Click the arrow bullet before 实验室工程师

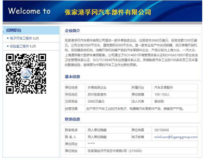coord(8,46)
